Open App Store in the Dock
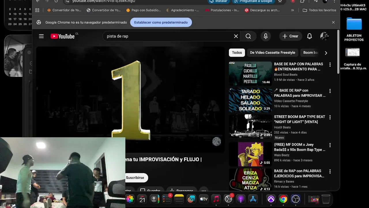This screenshot has width=369, height=208. 253,199
